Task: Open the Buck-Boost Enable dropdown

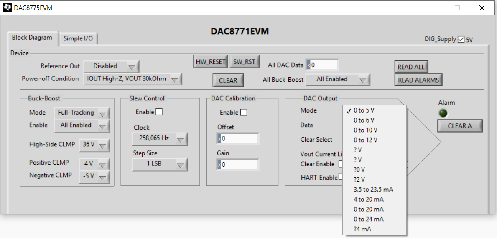Action: (82, 125)
